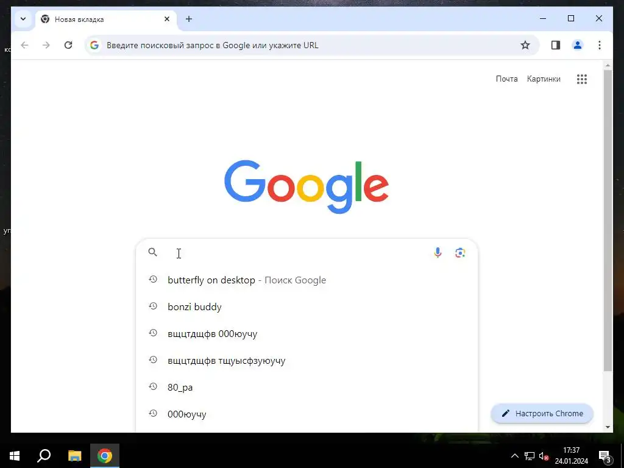Open network status tray icon
The width and height of the screenshot is (624, 468).
(x=530, y=456)
